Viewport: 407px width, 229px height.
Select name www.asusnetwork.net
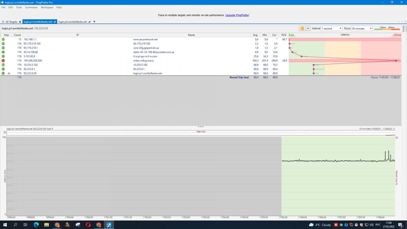[146, 39]
